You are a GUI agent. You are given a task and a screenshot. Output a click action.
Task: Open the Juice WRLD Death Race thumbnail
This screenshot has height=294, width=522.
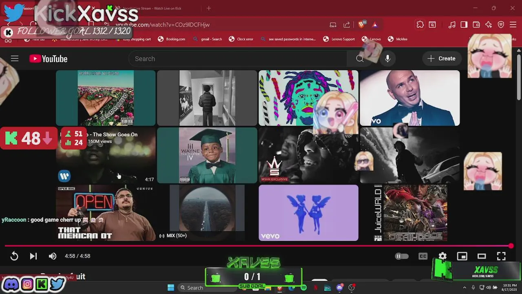click(x=410, y=213)
